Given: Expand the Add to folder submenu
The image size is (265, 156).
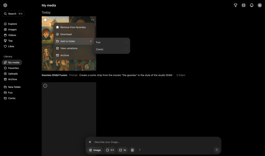Looking at the screenshot, I should point(74,41).
